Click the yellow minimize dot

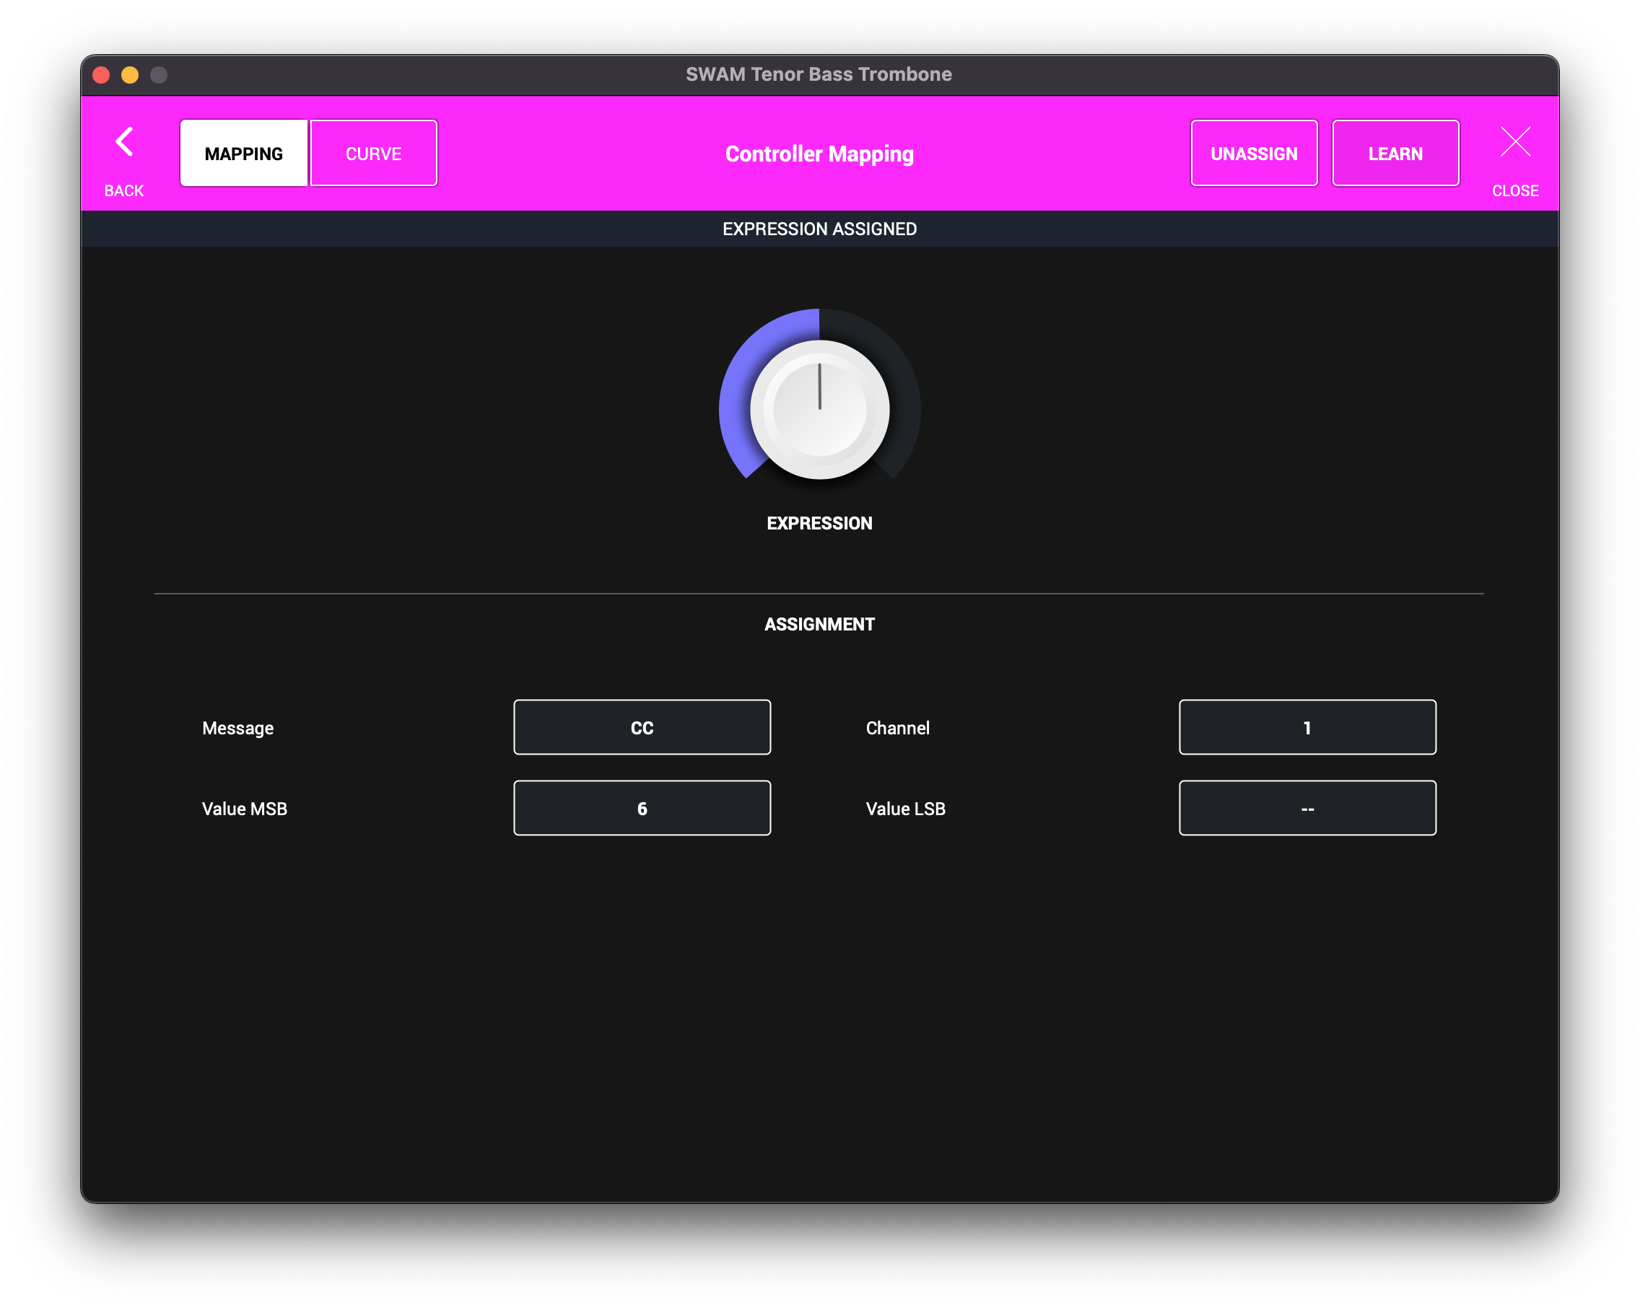tap(130, 74)
